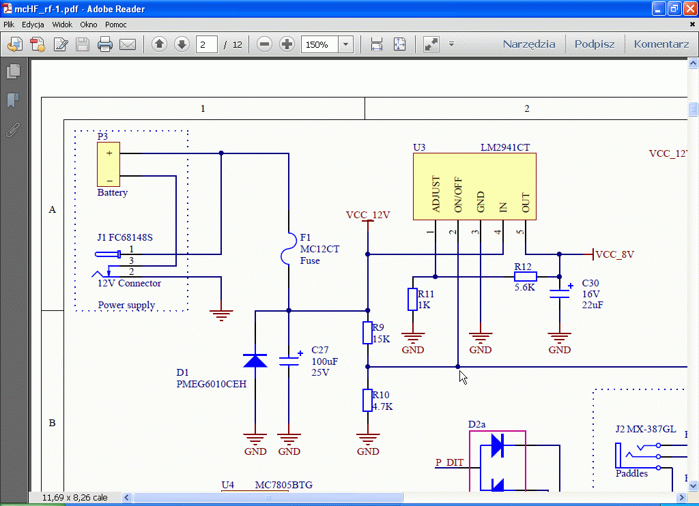
Task: Click the page number input field
Action: tap(206, 44)
